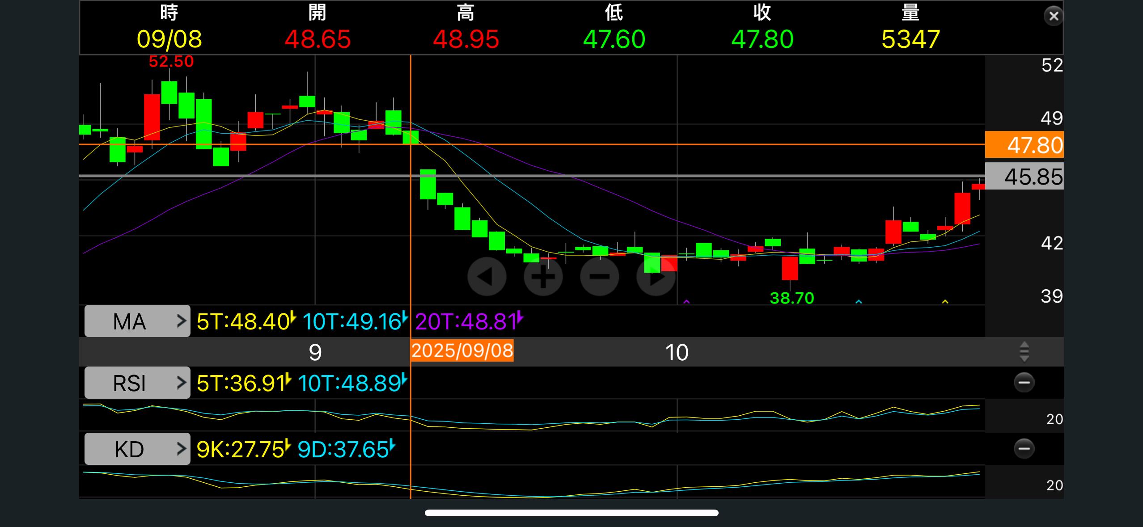Click the left arrow navigation button
Image resolution: width=1143 pixels, height=527 pixels.
tap(487, 276)
